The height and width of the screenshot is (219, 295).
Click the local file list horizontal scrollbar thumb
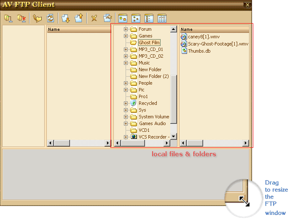[195, 143]
